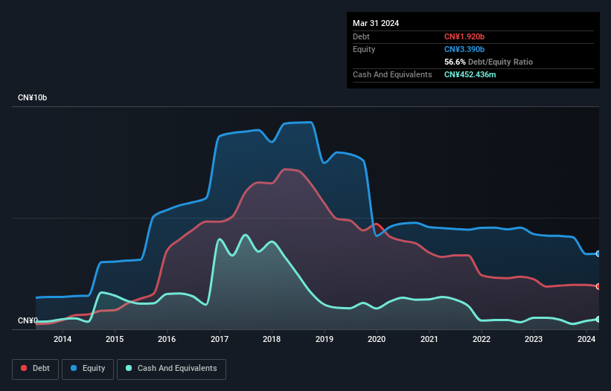Toggle the Cash And Equivalents legend button
The width and height of the screenshot is (611, 391).
(171, 369)
